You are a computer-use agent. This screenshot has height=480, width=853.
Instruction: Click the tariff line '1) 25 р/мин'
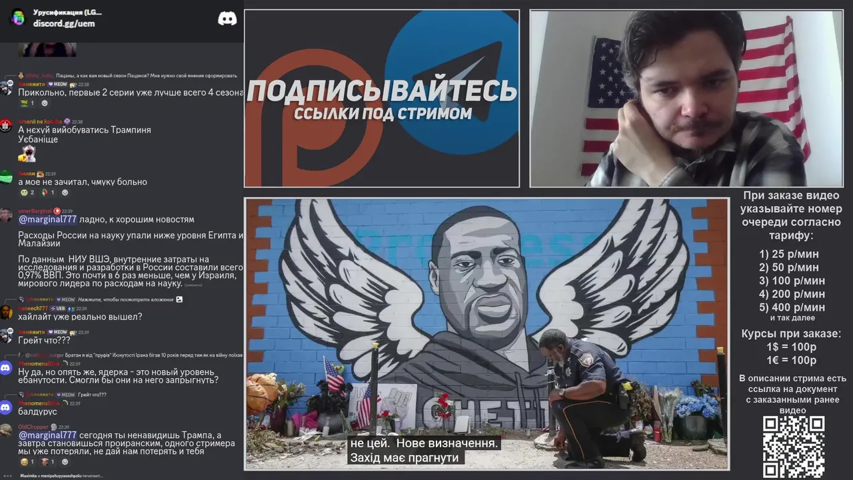click(789, 254)
